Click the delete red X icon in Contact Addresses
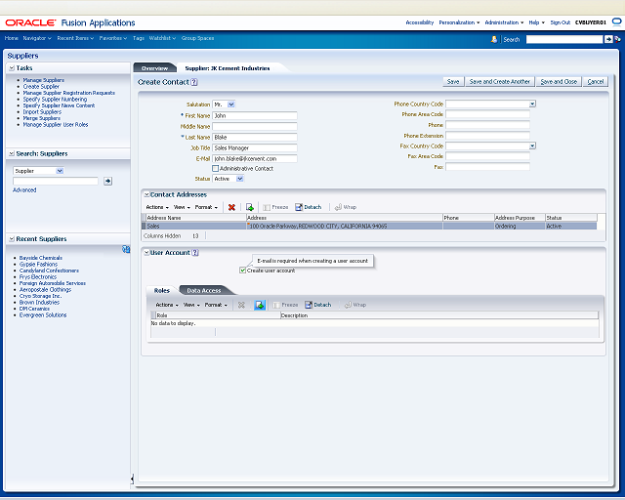The width and height of the screenshot is (625, 500). point(231,207)
